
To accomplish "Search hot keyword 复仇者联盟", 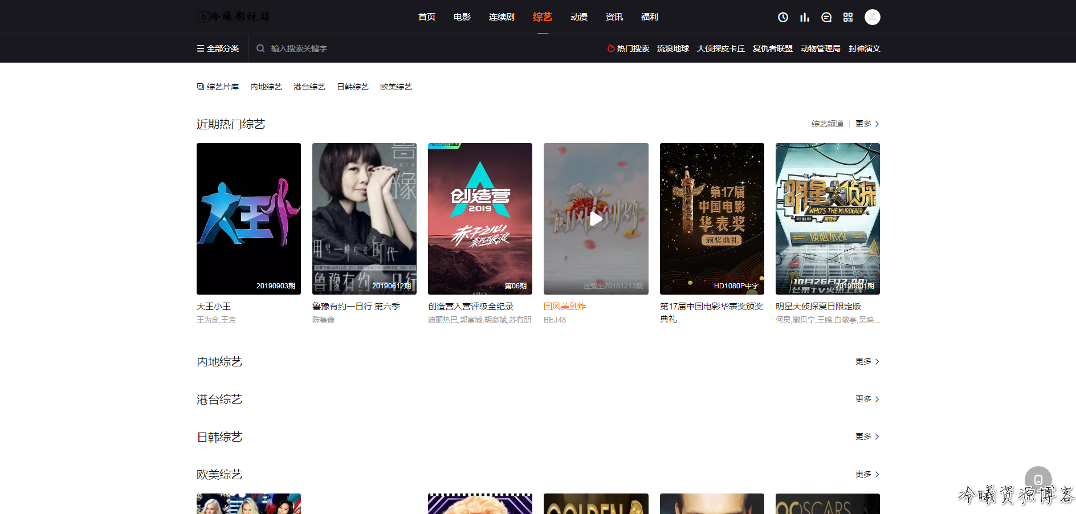I will pyautogui.click(x=773, y=48).
